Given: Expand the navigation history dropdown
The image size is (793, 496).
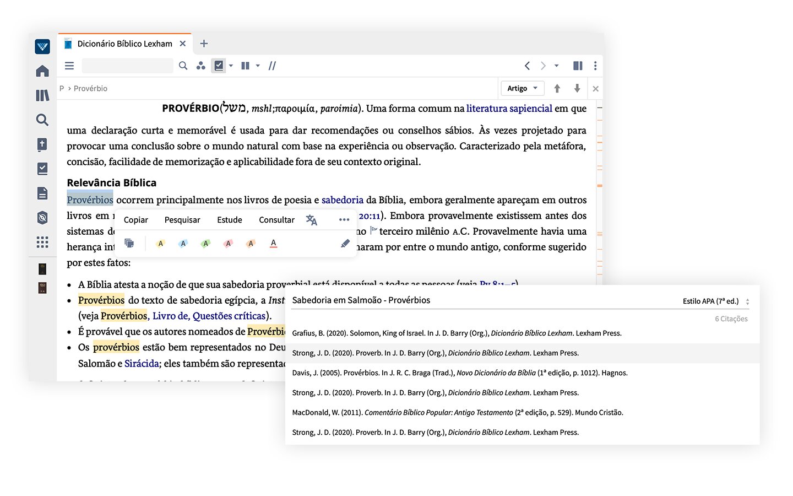Looking at the screenshot, I should tap(556, 66).
